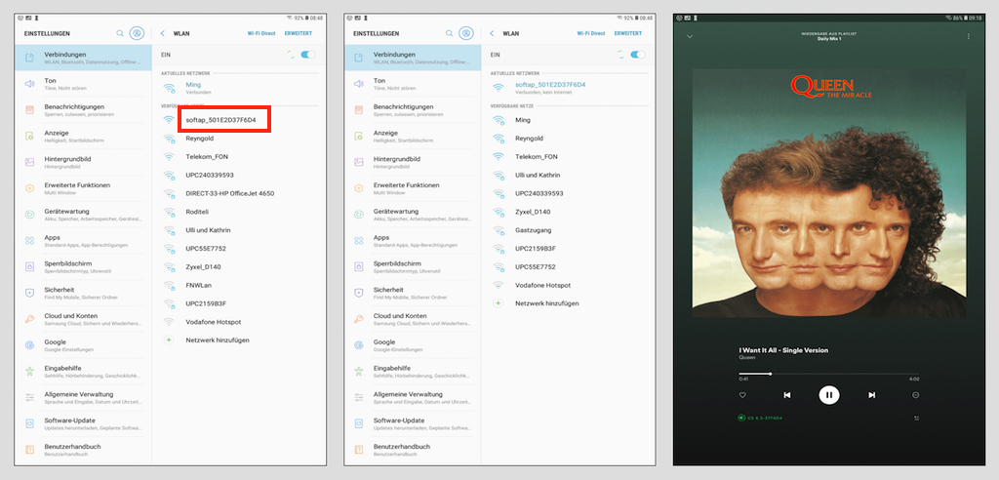
Task: Open Benachrichtigungen settings in left screen
Action: [x=84, y=109]
